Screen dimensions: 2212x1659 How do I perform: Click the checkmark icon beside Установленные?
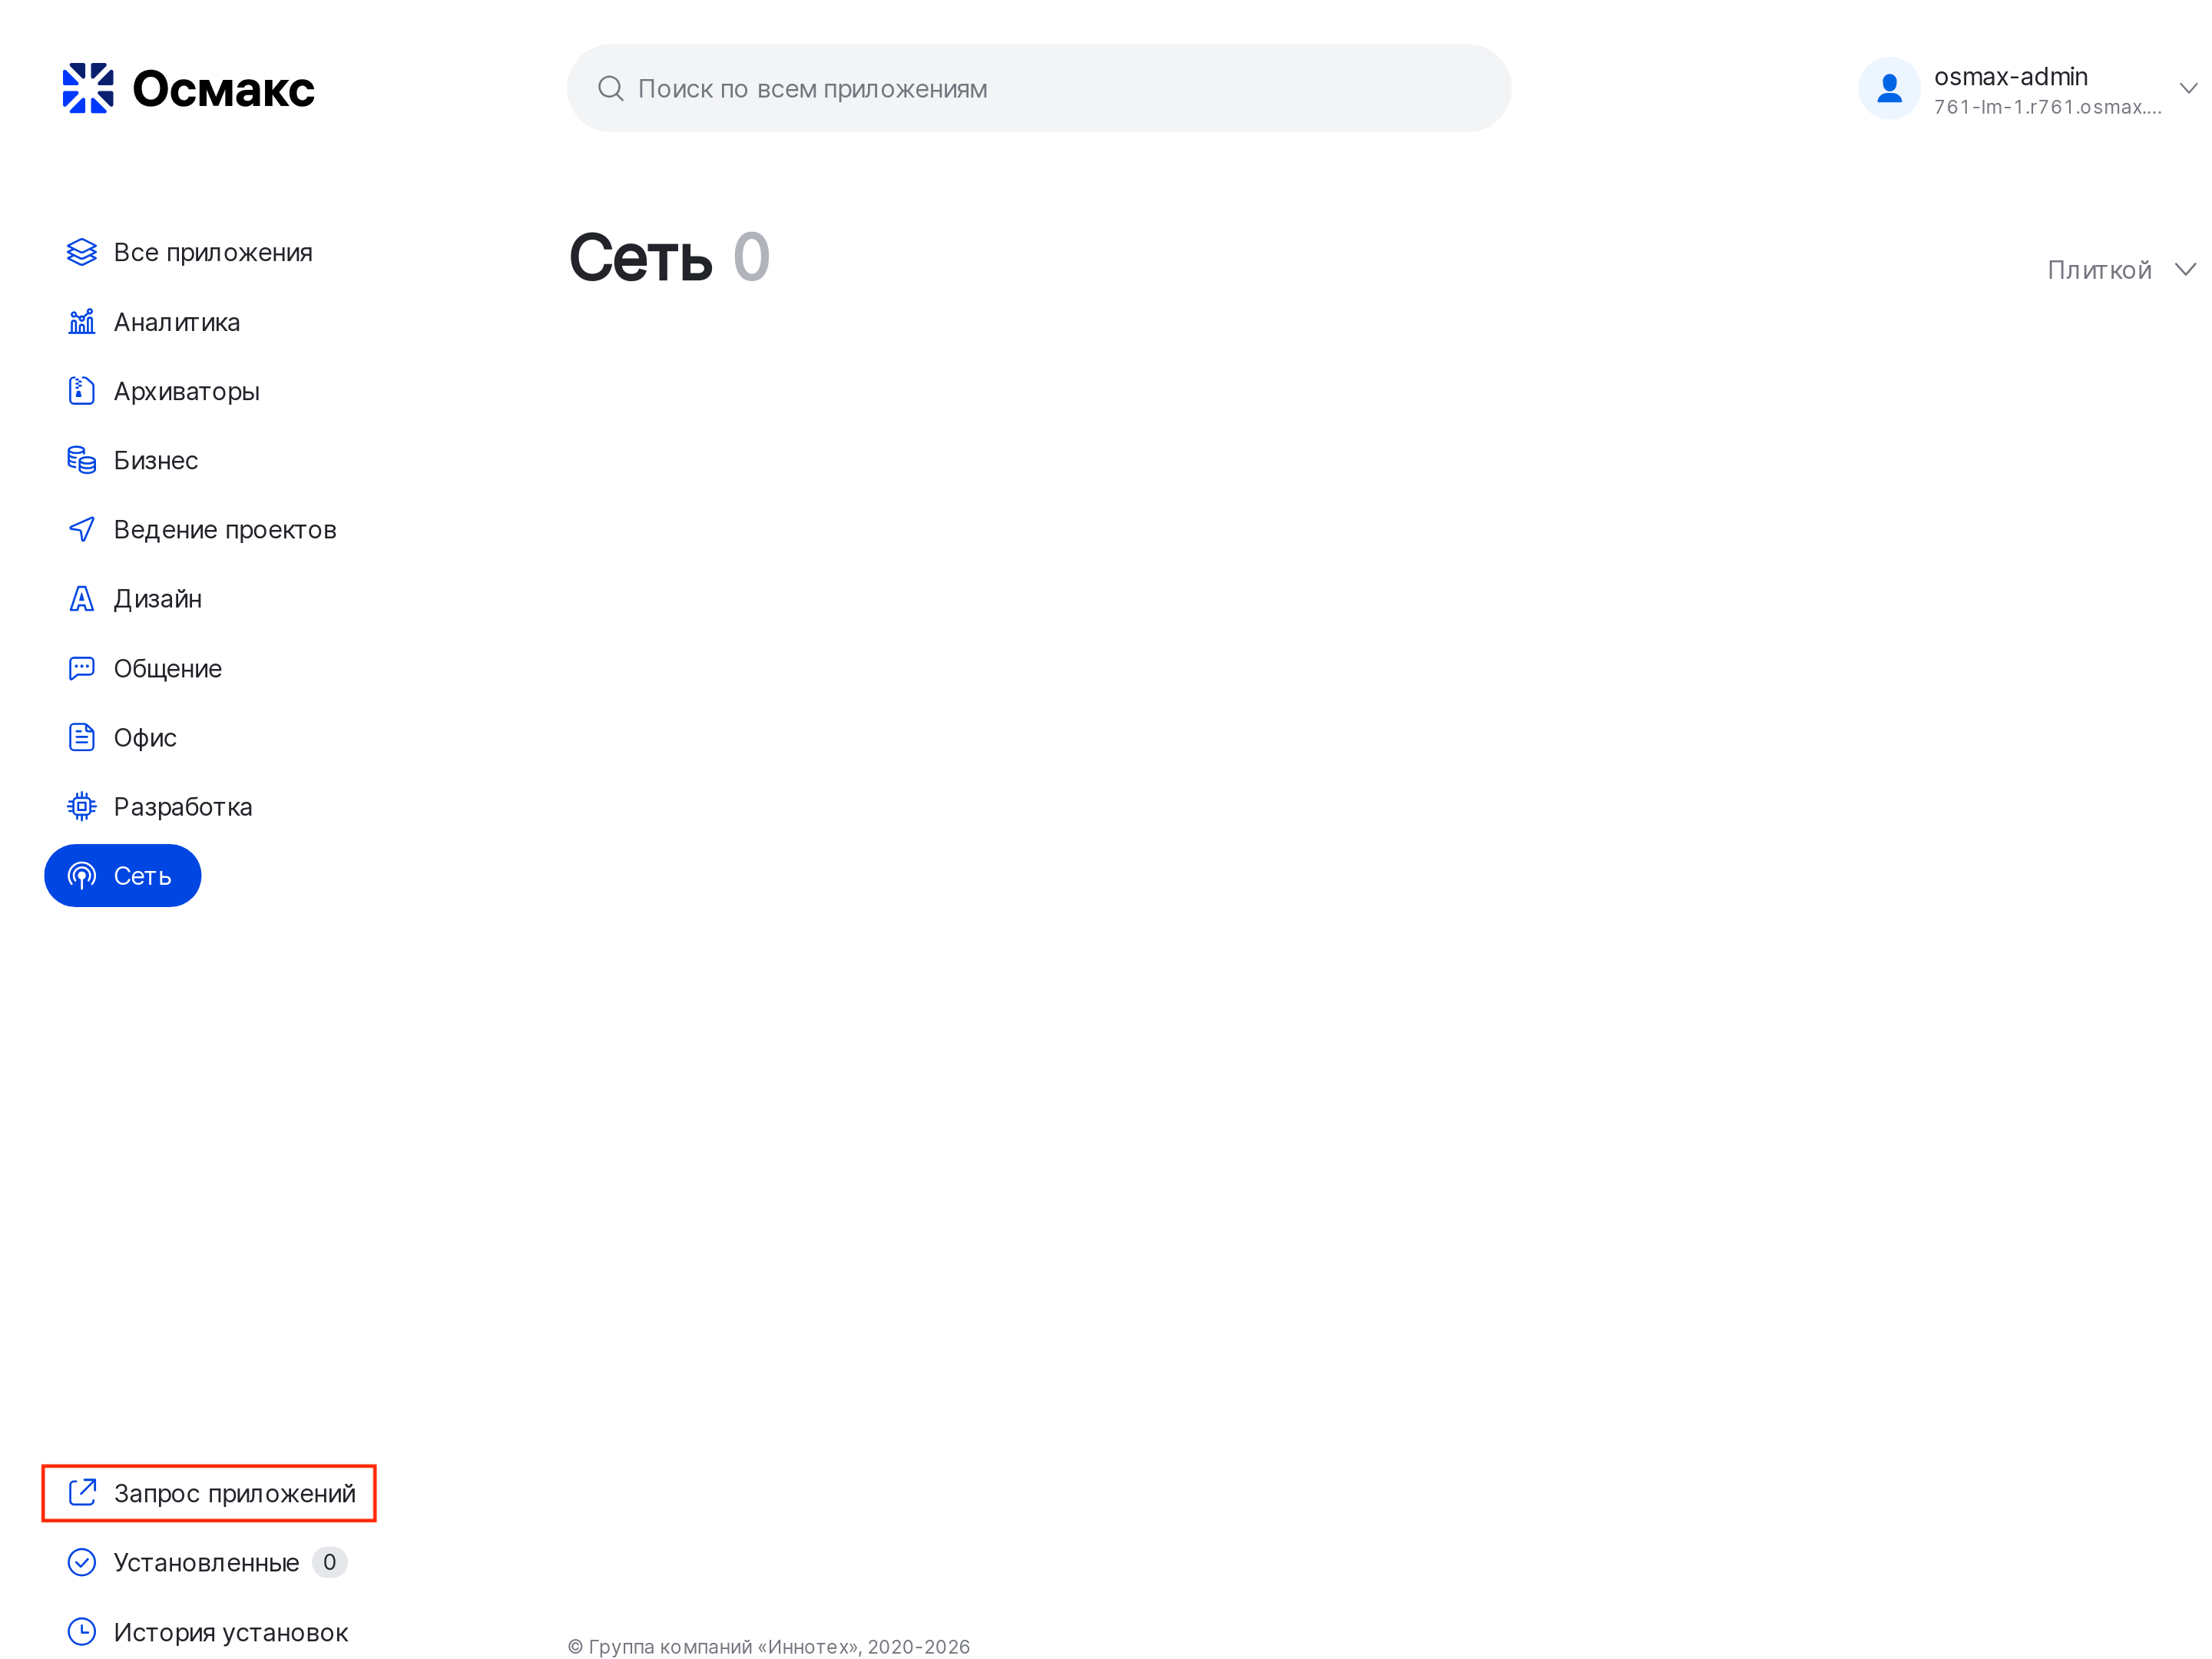pyautogui.click(x=82, y=1562)
